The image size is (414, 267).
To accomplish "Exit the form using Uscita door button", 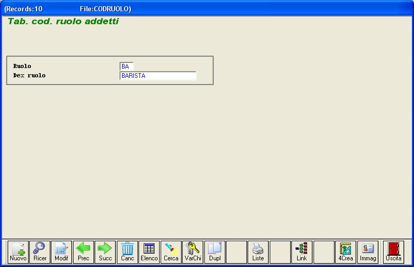I will pos(393,252).
